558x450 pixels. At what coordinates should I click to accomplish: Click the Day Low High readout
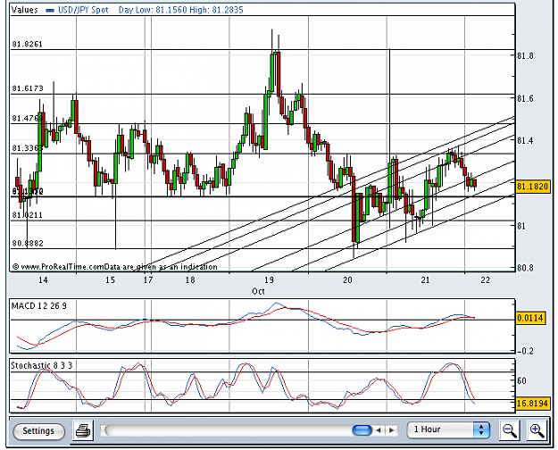coord(181,10)
